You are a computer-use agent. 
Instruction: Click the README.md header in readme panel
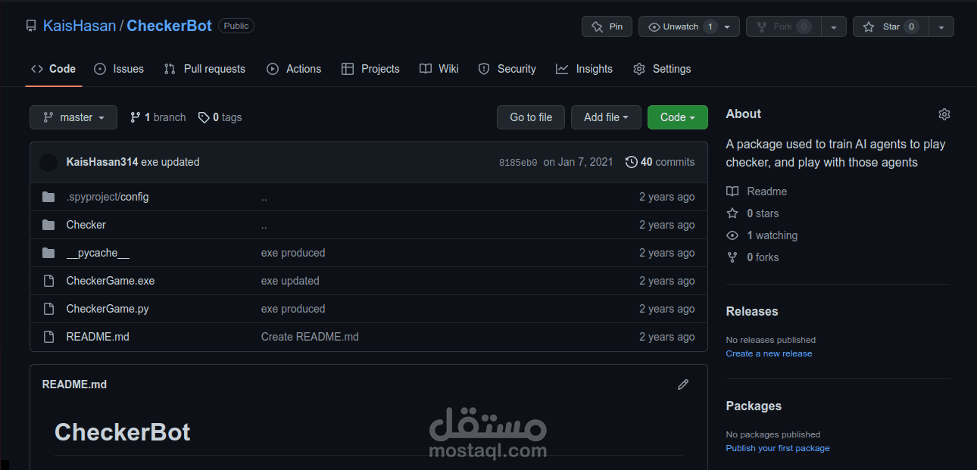(74, 384)
